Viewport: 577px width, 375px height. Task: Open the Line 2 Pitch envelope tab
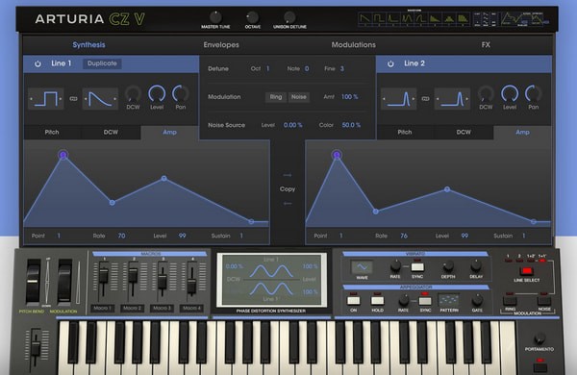click(405, 132)
